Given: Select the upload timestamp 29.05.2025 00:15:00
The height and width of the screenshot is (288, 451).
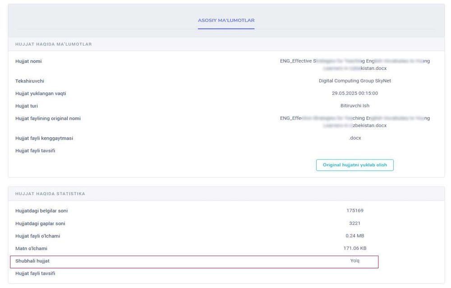Looking at the screenshot, I should [x=354, y=93].
